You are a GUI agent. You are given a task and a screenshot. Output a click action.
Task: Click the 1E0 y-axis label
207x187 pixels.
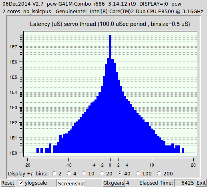pos(13,153)
